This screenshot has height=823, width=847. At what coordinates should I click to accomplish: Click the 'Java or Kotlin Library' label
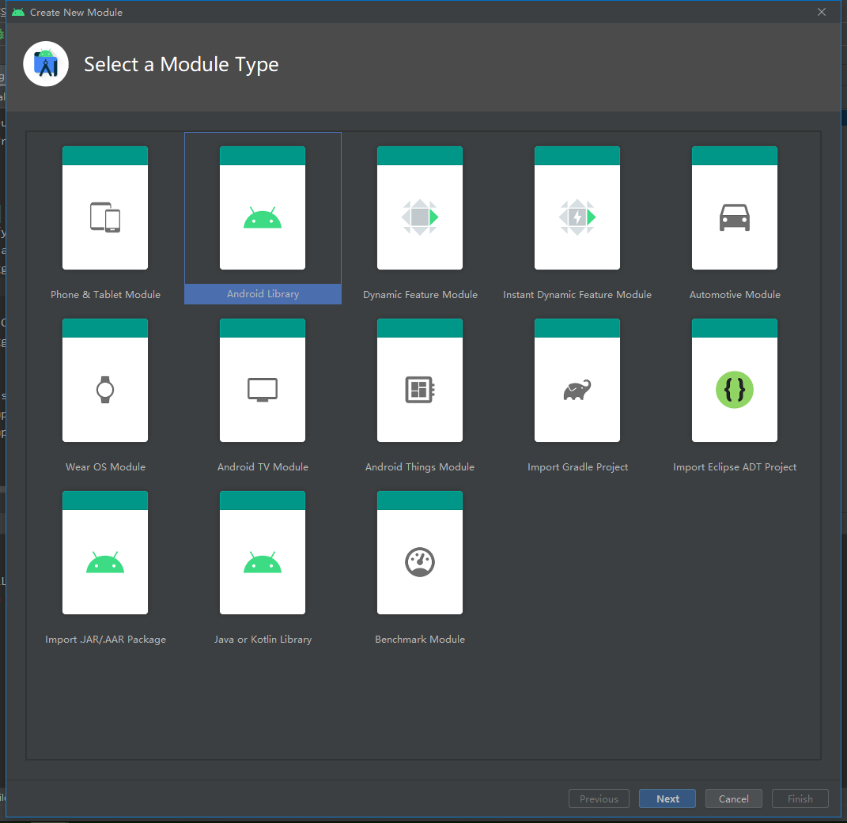(x=263, y=639)
